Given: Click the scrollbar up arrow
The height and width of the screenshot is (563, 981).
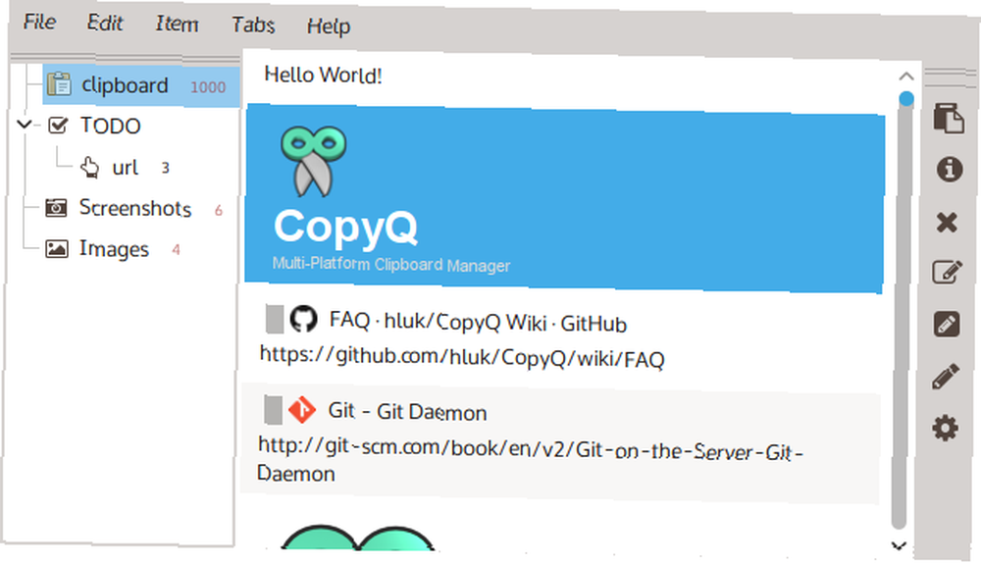Looking at the screenshot, I should 905,77.
